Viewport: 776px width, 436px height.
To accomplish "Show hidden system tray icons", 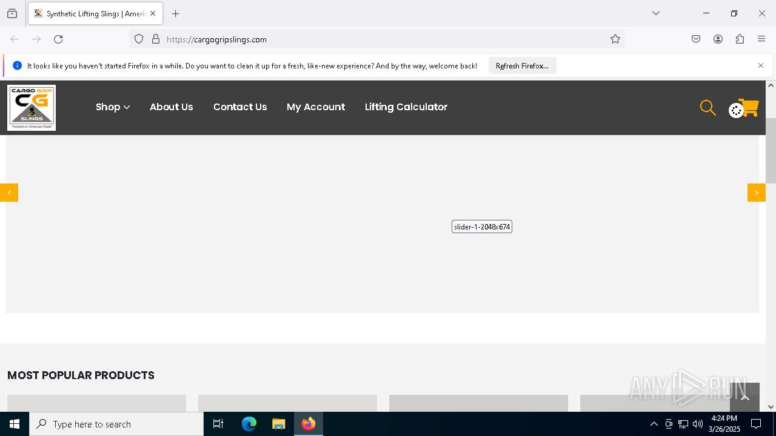I will (654, 424).
